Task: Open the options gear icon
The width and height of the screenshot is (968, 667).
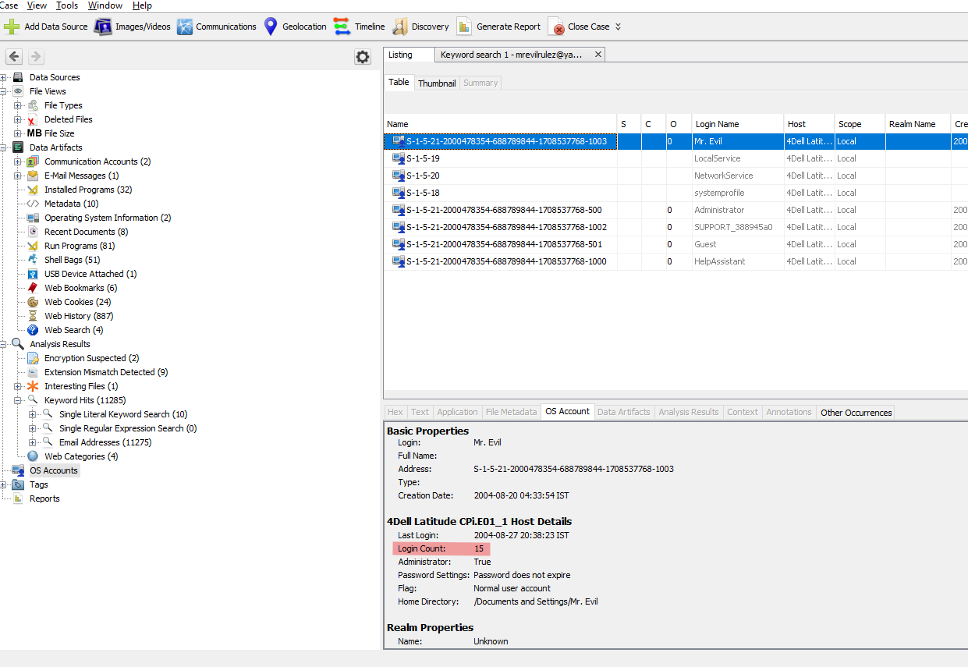Action: 362,56
